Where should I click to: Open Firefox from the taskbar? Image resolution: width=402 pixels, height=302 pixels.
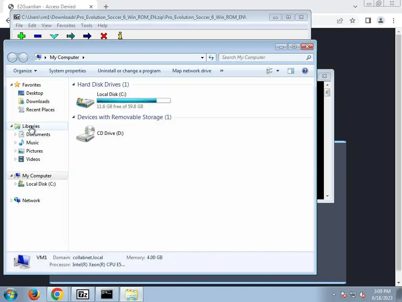pyautogui.click(x=34, y=294)
